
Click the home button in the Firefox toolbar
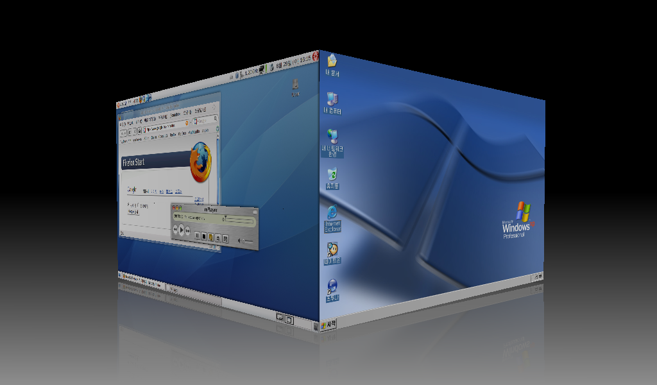click(x=139, y=131)
